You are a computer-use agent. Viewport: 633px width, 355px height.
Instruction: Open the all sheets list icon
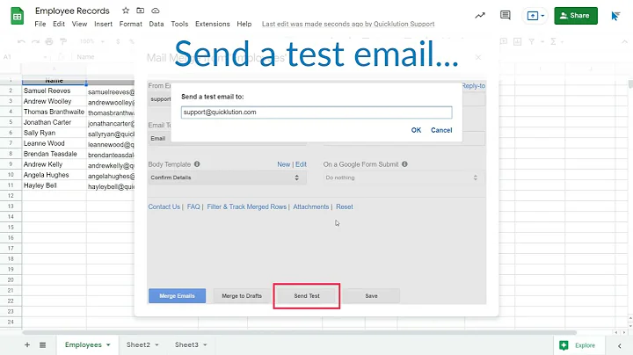(42, 345)
